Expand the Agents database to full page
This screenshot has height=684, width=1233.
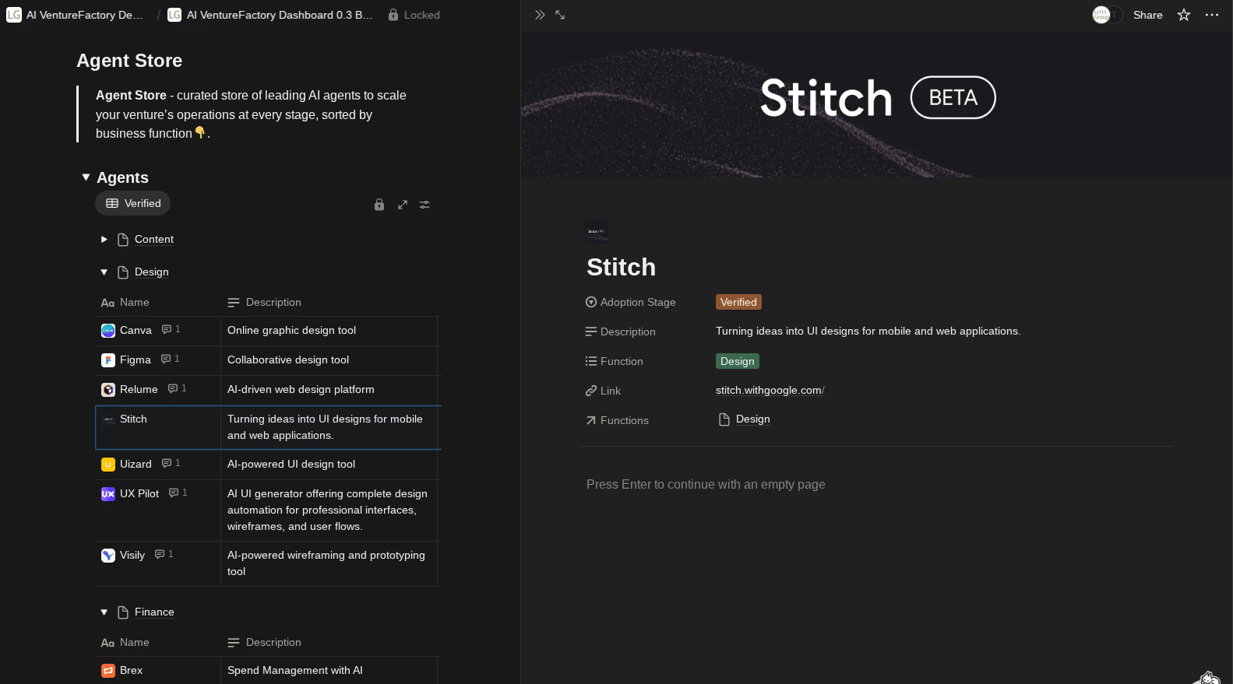(x=403, y=205)
